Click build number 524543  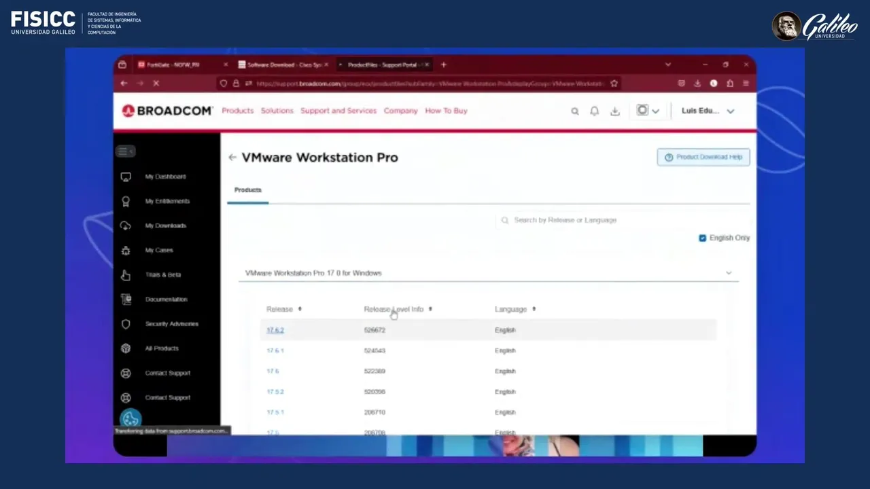click(x=375, y=351)
